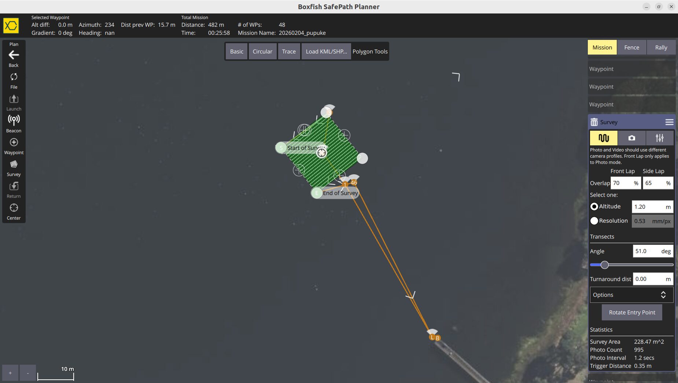Delete the survey via the trash icon
Viewport: 678px width, 383px height.
(594, 122)
